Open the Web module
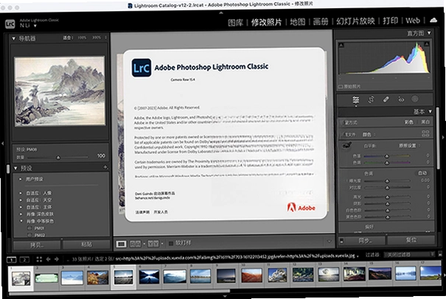 click(x=413, y=21)
